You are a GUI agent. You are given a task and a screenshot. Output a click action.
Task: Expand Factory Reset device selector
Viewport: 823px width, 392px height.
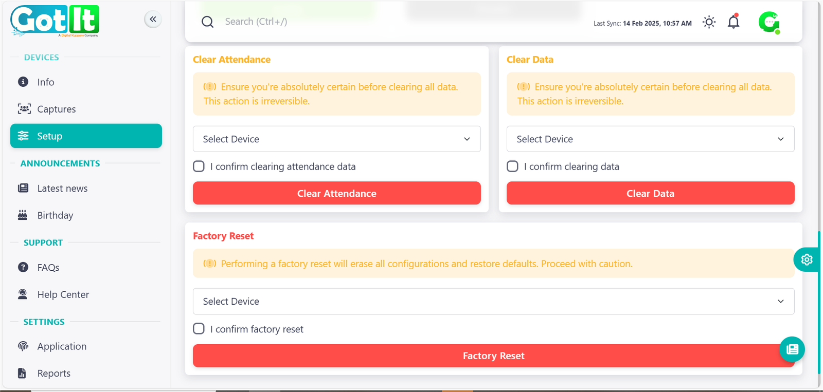click(x=493, y=302)
